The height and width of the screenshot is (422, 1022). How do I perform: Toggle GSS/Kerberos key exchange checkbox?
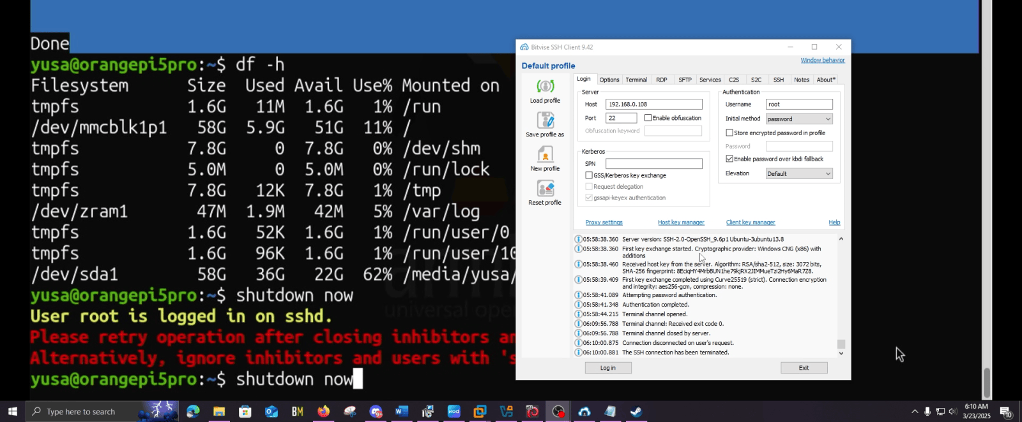pos(589,175)
